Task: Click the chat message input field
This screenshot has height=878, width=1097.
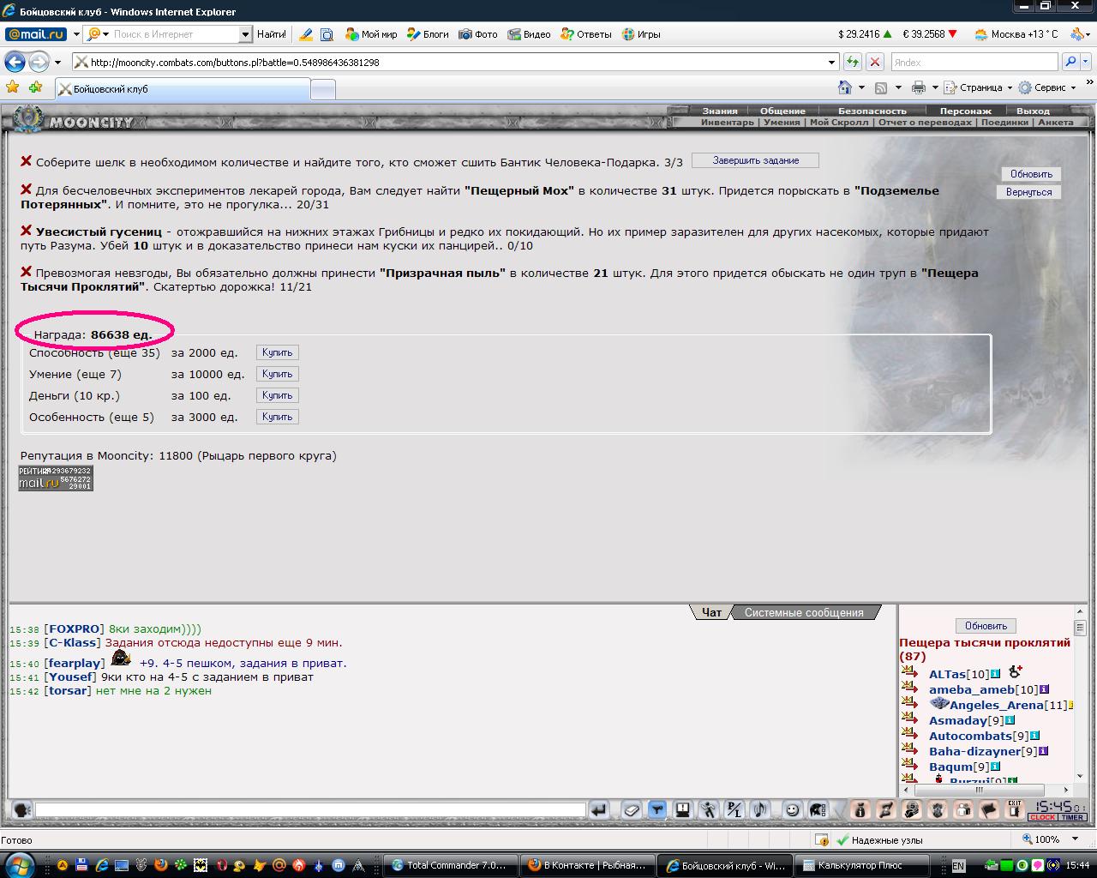Action: pos(310,809)
